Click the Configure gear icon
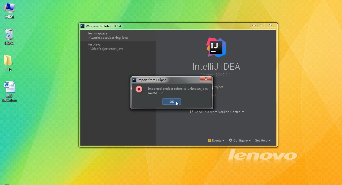Screen dimensions: 342x185 (230, 140)
